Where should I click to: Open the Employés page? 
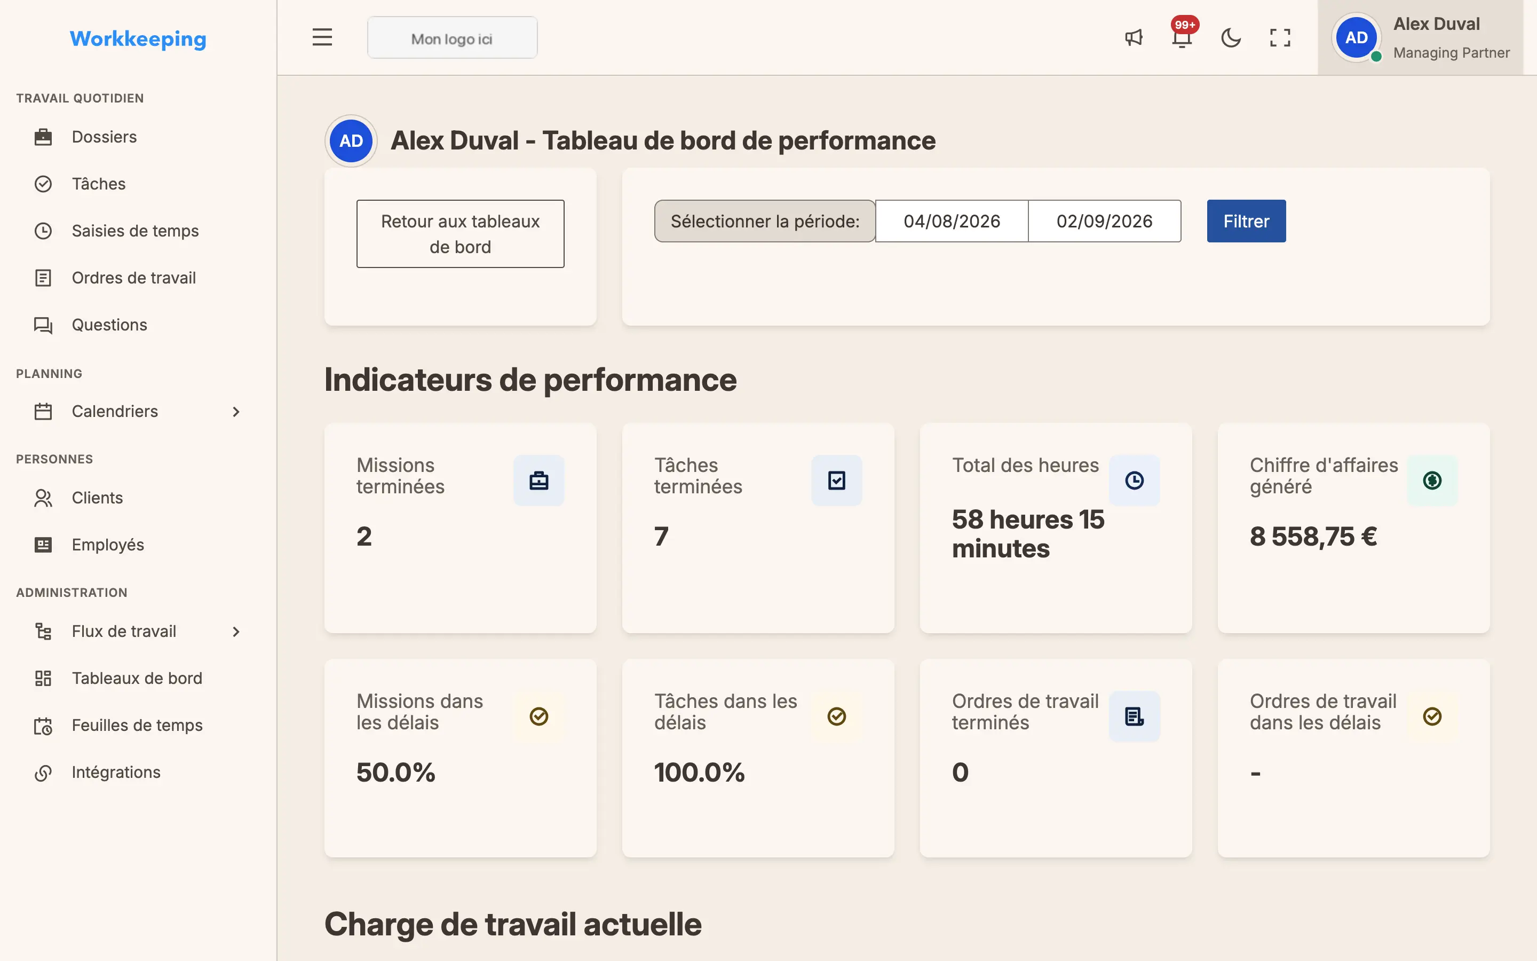click(138, 545)
